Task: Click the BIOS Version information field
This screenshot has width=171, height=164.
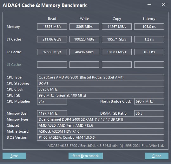Action: (x=101, y=137)
